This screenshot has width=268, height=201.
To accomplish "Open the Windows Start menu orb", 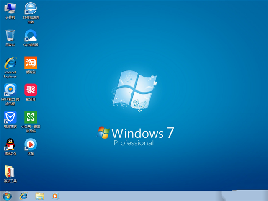I will (x=7, y=196).
